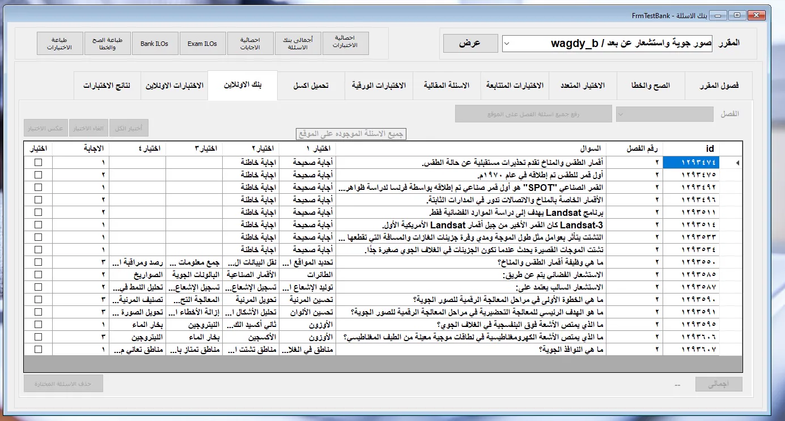Minimize the FrmTestBank window

point(718,14)
